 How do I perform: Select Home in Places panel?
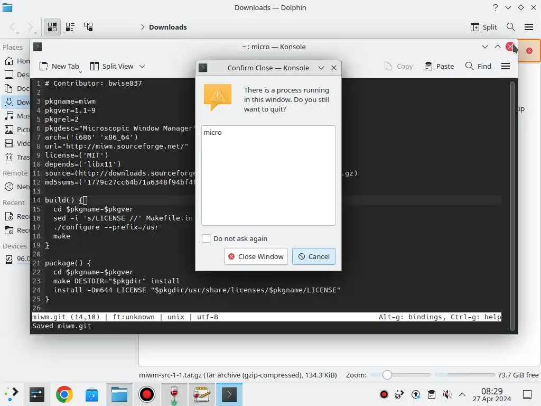(16, 61)
